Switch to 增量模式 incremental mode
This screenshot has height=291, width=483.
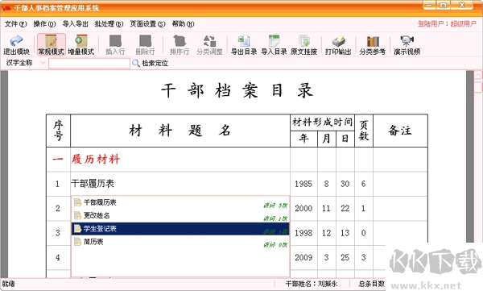pyautogui.click(x=80, y=45)
